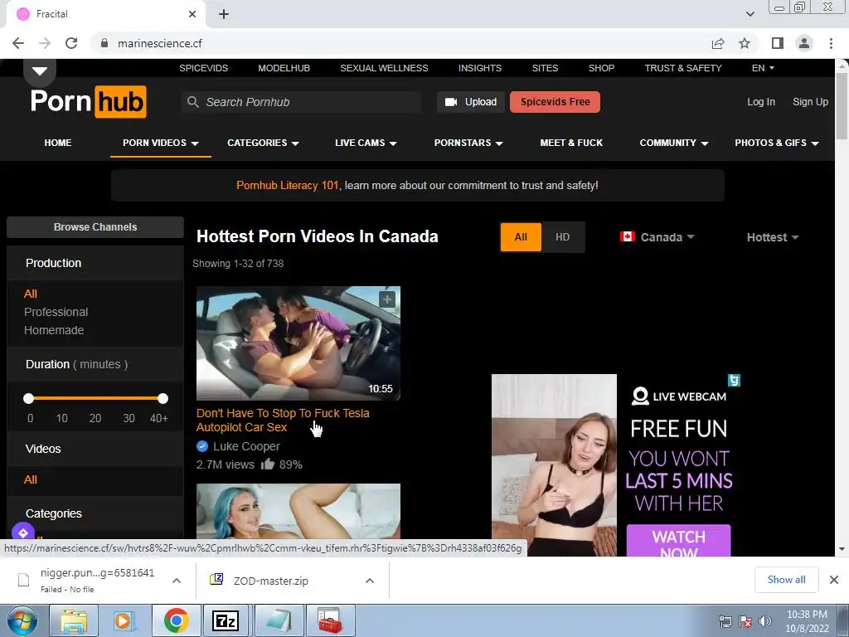Click the left duration slider handle
Screen dimensions: 849x637
29,399
